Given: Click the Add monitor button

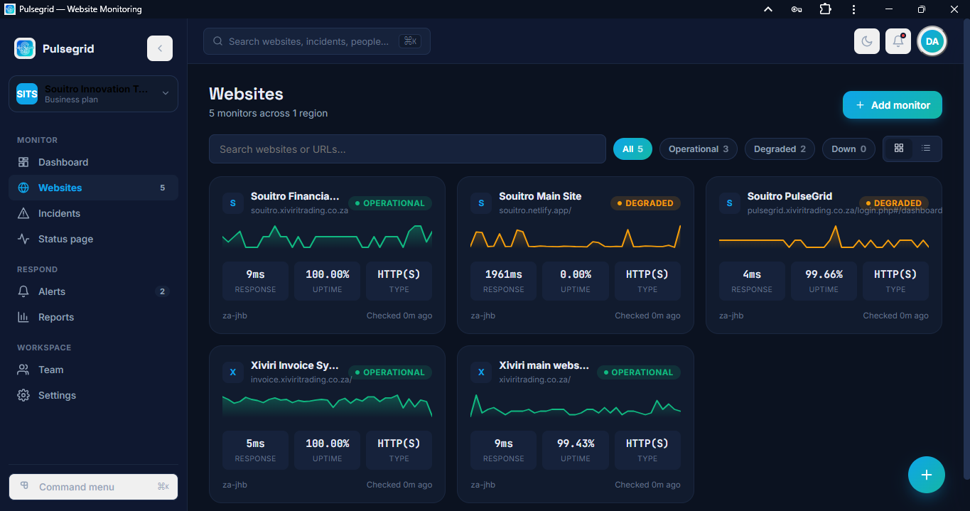Looking at the screenshot, I should pyautogui.click(x=893, y=105).
